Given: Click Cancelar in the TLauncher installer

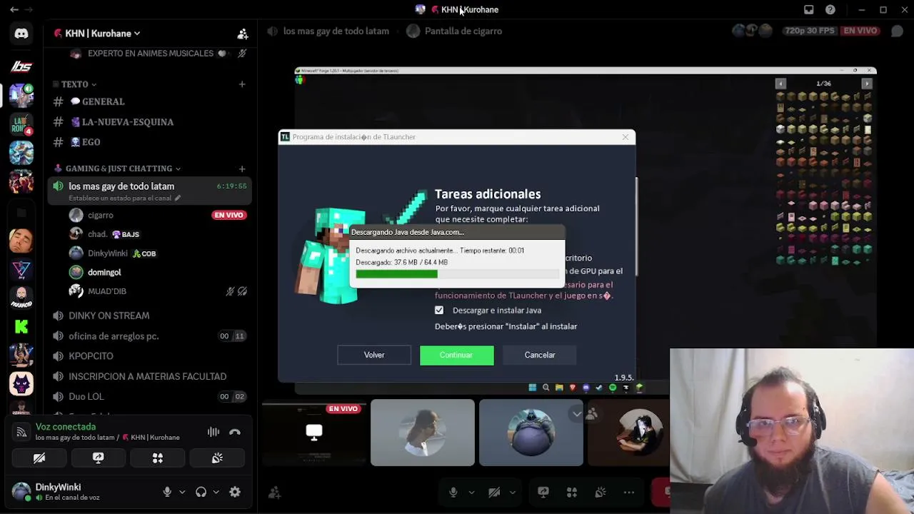Looking at the screenshot, I should [x=540, y=355].
